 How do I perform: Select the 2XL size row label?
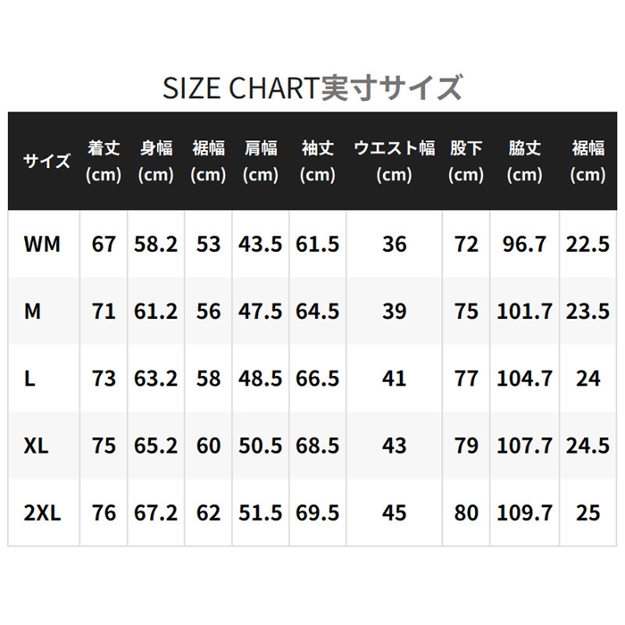(42, 512)
